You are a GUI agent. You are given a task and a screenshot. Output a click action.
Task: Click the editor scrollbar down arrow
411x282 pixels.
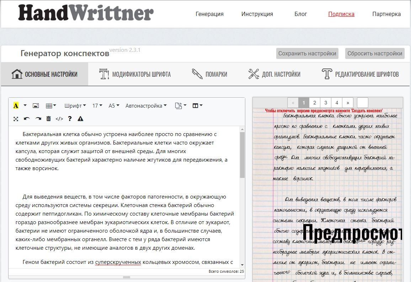242,265
